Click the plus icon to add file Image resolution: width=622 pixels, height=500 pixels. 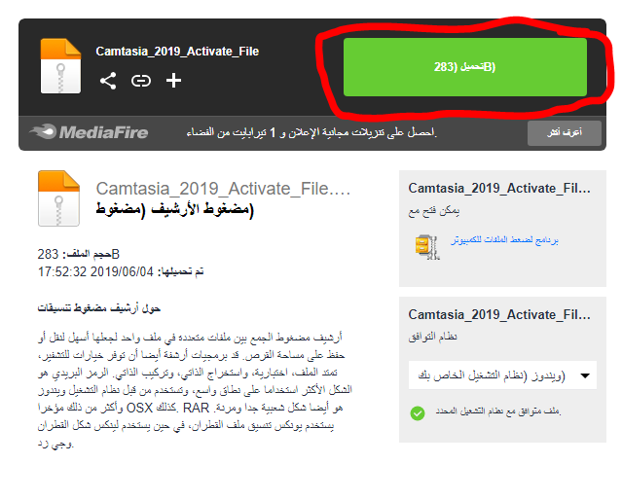pos(173,81)
